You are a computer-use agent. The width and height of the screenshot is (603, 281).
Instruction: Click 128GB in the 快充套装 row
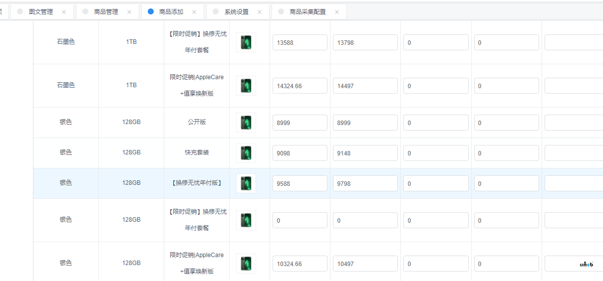point(131,152)
